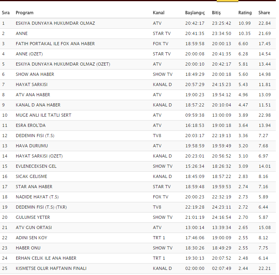Click start time 02:00:00
This screenshot has height=275, width=279.
pos(195,268)
